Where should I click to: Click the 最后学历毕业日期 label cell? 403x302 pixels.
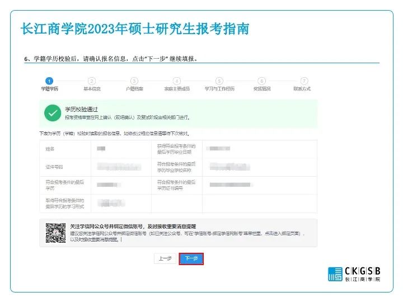pyautogui.click(x=176, y=149)
